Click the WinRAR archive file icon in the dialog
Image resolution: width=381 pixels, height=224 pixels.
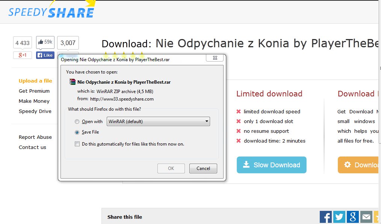tap(73, 82)
